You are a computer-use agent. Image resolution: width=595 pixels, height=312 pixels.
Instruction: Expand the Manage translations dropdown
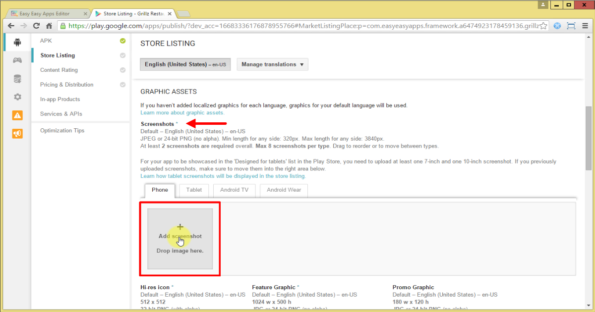click(272, 64)
